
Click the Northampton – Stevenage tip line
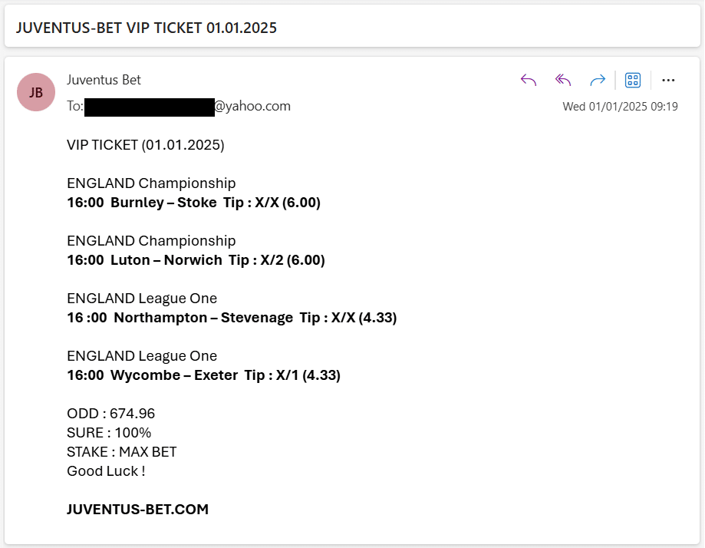pyautogui.click(x=232, y=318)
